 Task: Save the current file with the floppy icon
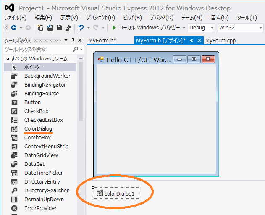tap(59, 28)
